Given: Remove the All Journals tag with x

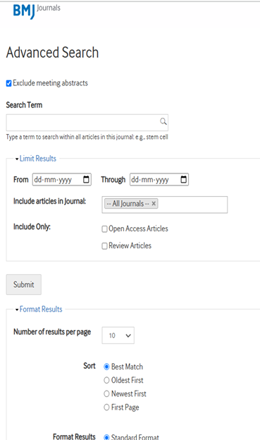Looking at the screenshot, I should pos(154,204).
